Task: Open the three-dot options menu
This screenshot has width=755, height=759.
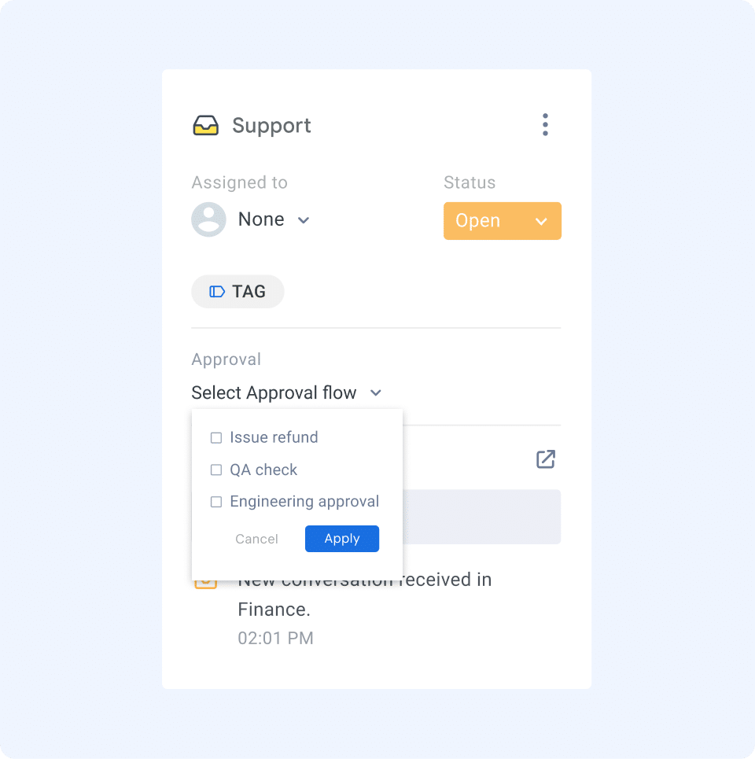Action: pyautogui.click(x=545, y=124)
